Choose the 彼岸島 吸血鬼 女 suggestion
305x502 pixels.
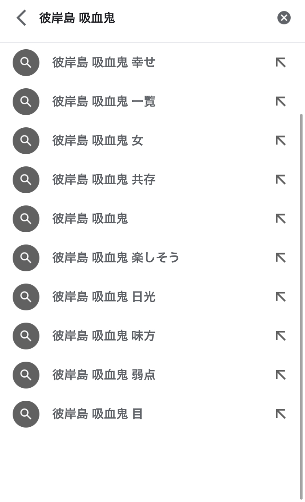click(x=98, y=141)
